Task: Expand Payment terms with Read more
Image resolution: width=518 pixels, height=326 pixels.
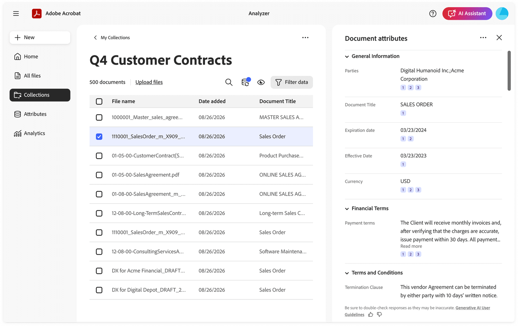Action: point(411,246)
